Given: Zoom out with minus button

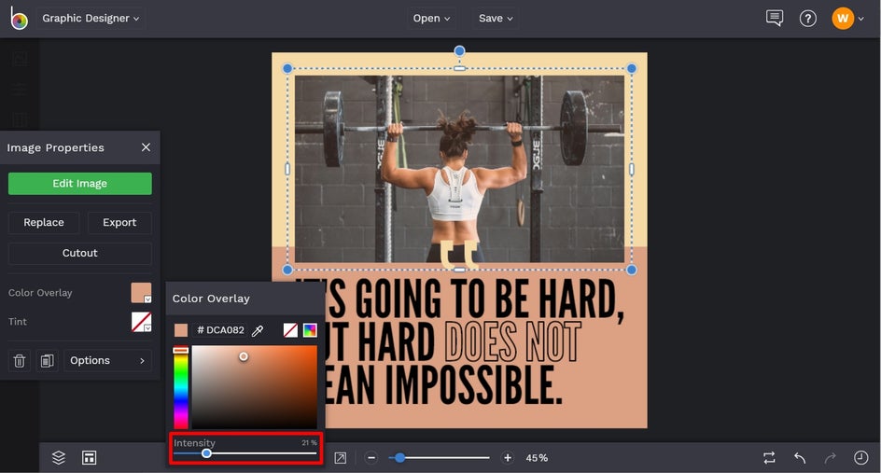Looking at the screenshot, I should (x=371, y=458).
